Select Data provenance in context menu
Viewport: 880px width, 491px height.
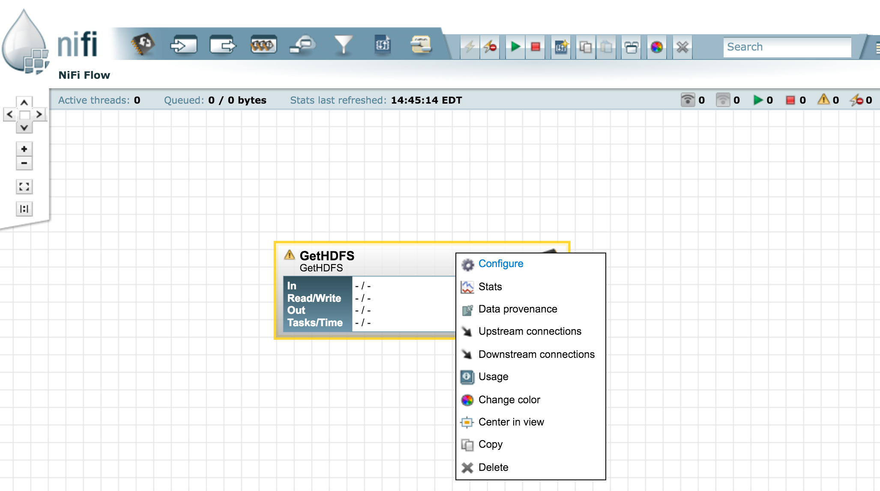[x=518, y=309]
